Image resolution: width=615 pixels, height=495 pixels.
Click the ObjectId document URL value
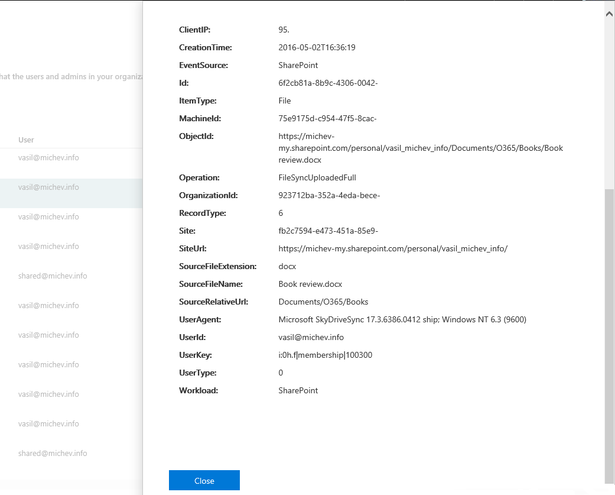[x=420, y=148]
